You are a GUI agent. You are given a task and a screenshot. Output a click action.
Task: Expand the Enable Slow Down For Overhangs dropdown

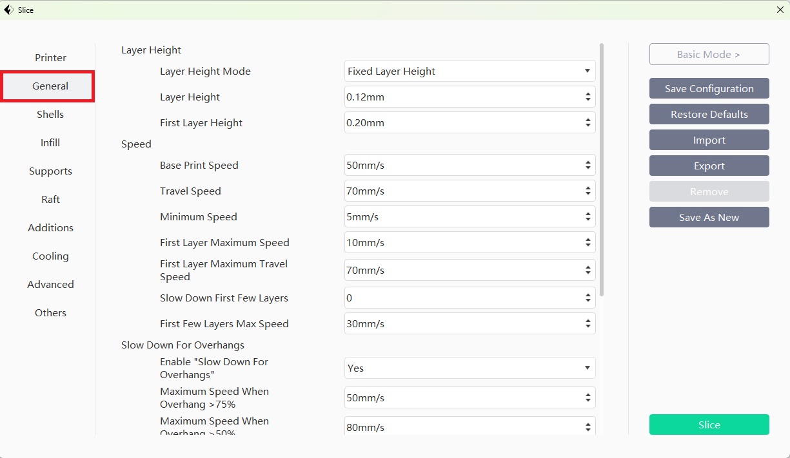tap(469, 368)
